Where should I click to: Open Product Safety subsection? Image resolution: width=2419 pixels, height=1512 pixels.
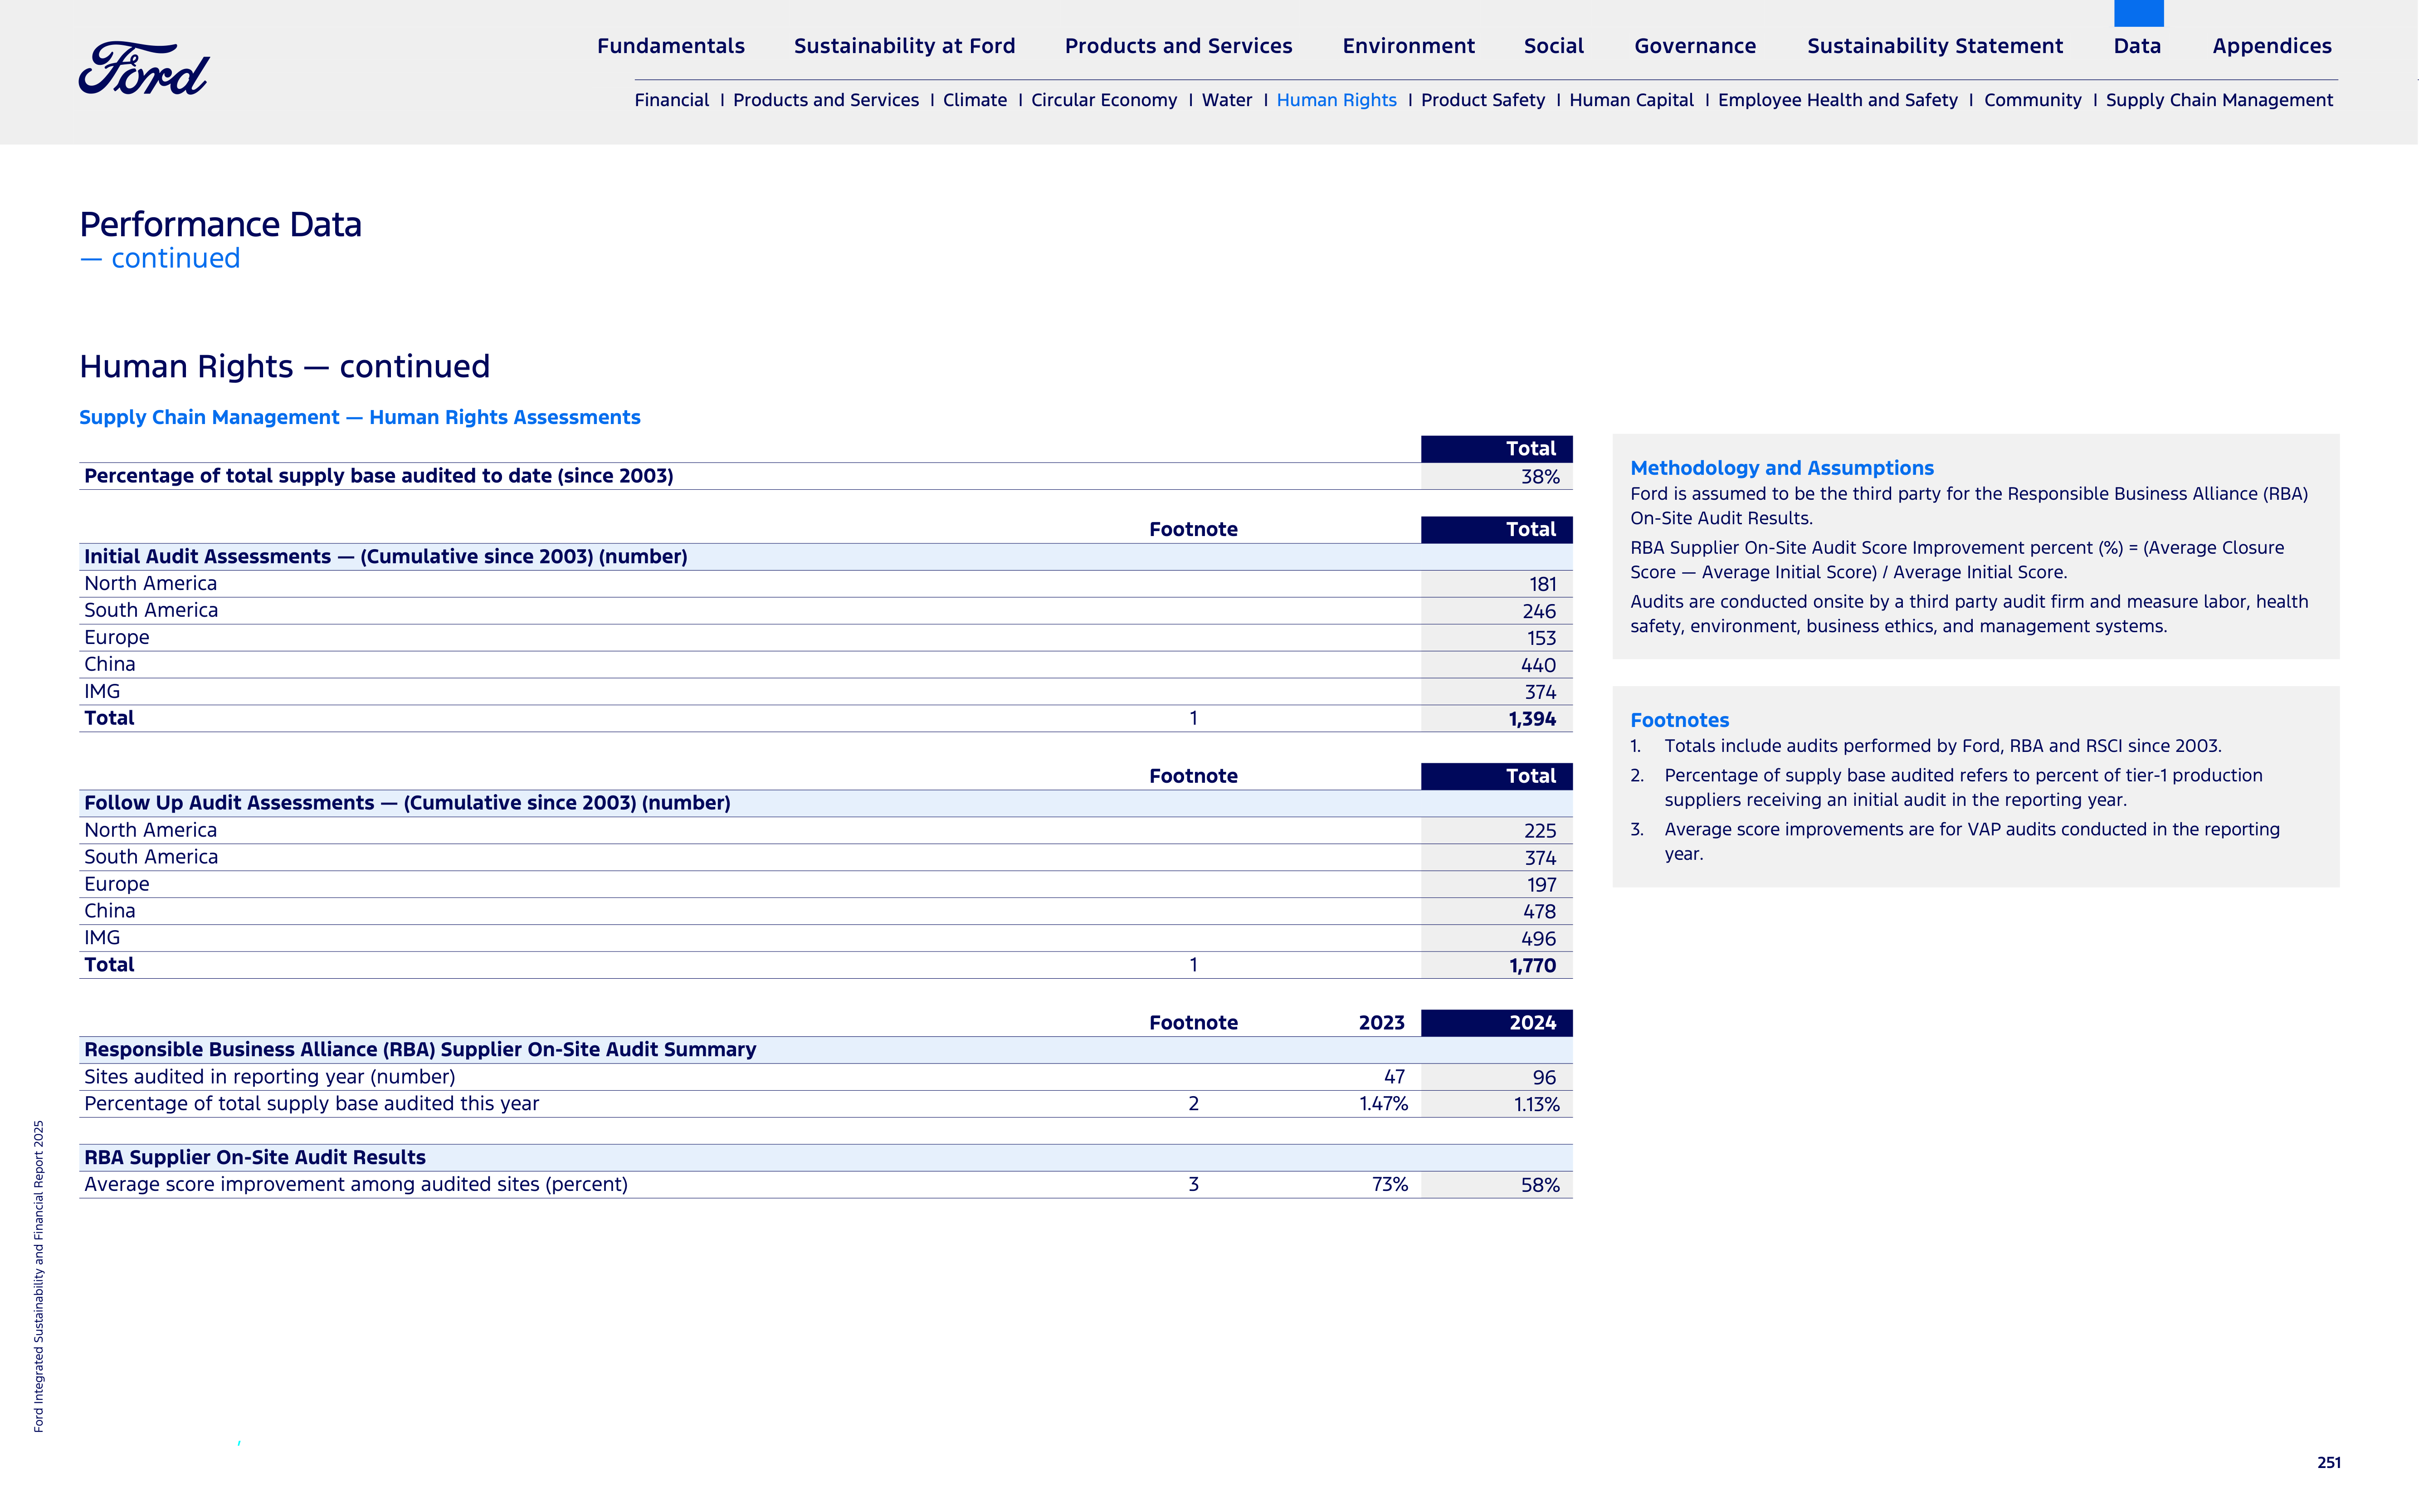pyautogui.click(x=1482, y=100)
